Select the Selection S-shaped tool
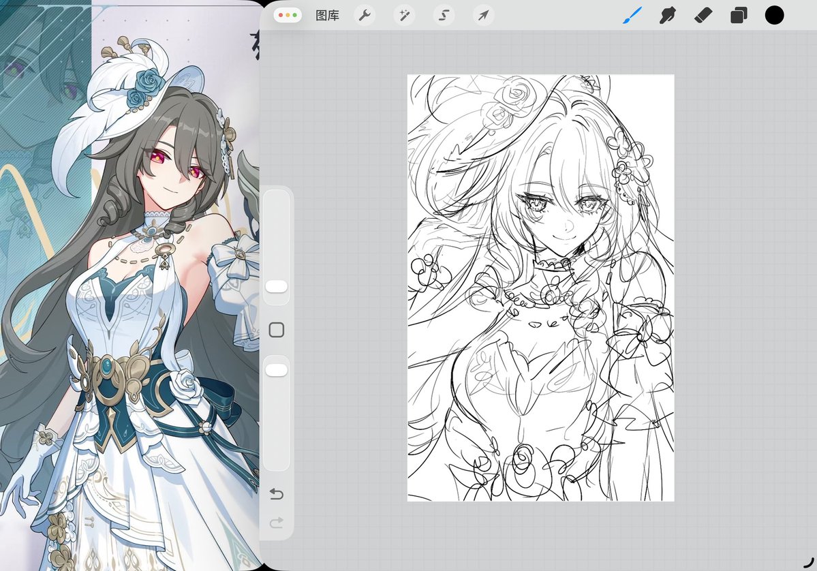The height and width of the screenshot is (571, 817). pyautogui.click(x=444, y=16)
